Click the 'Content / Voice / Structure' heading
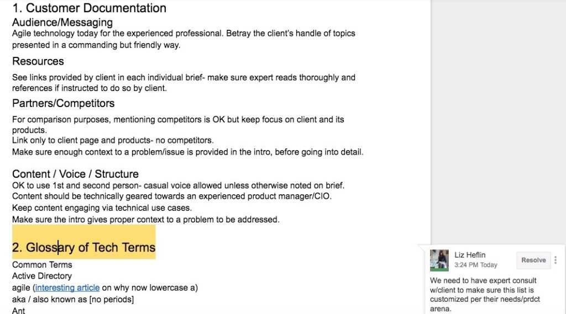Screen dimensions: 566x314 75,174
